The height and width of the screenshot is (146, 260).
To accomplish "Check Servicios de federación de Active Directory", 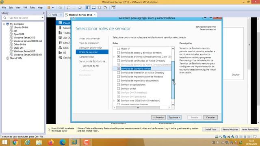I will [118, 73].
